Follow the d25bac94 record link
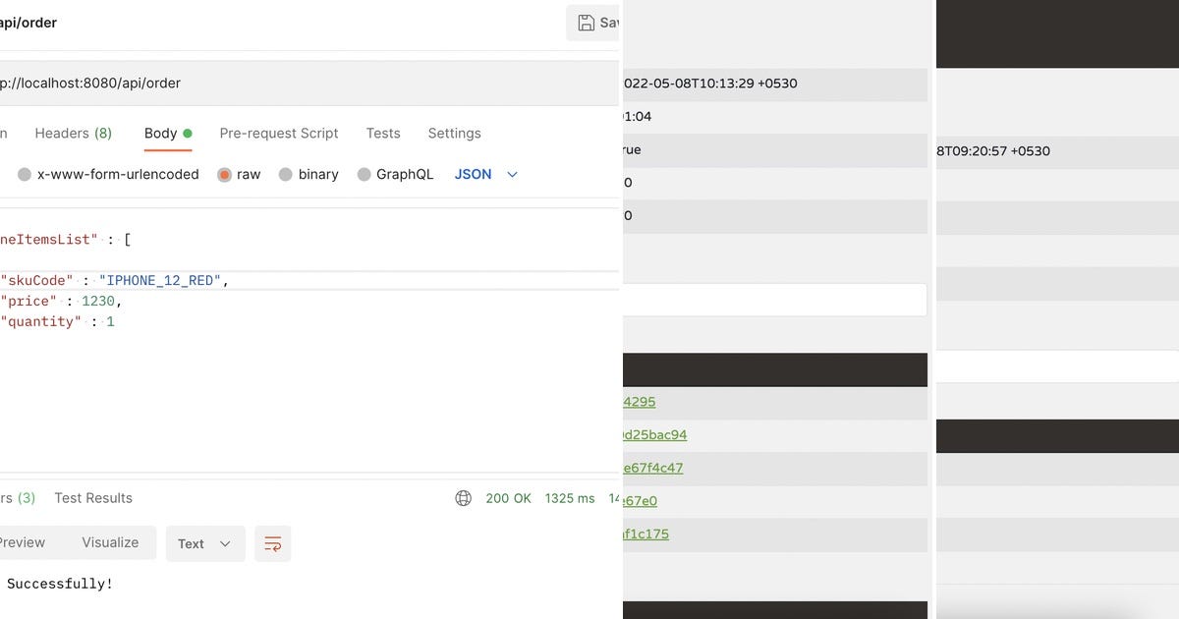 pyautogui.click(x=654, y=434)
